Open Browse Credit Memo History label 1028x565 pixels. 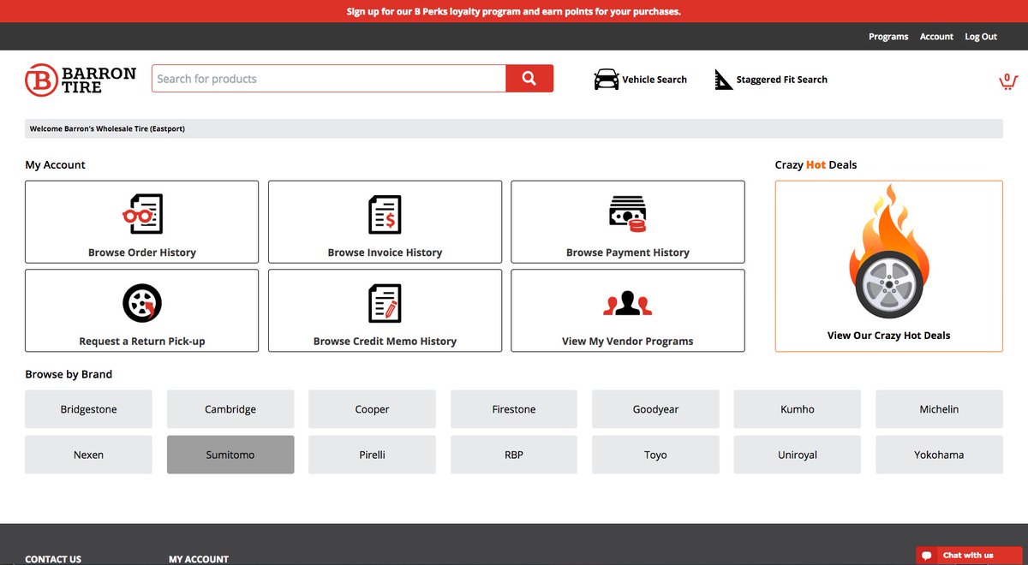(x=385, y=341)
